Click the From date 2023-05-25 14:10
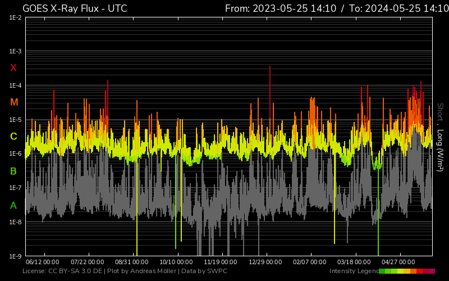 point(280,8)
